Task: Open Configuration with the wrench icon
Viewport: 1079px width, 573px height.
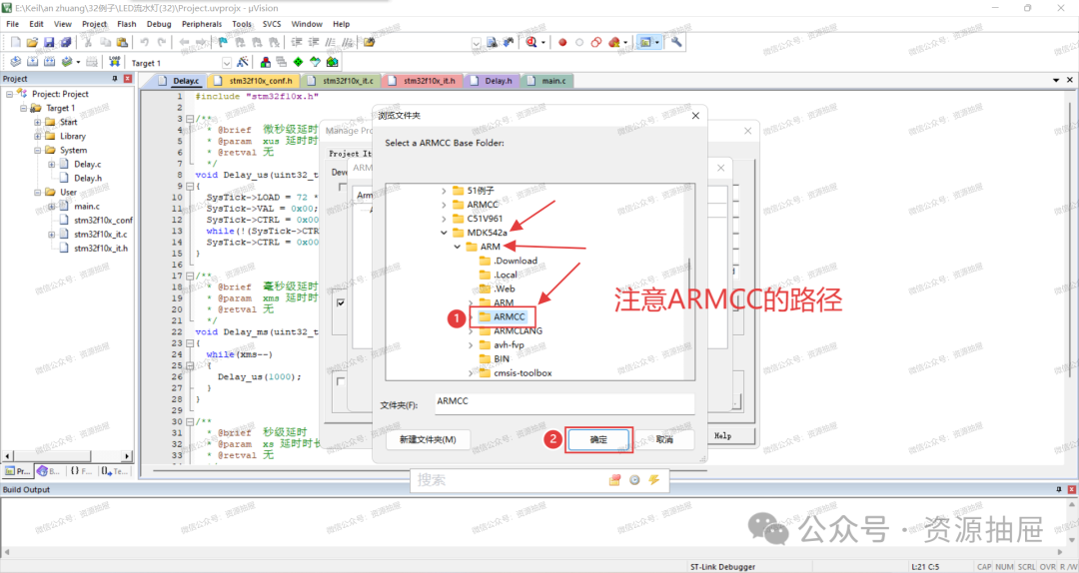Action: point(676,42)
